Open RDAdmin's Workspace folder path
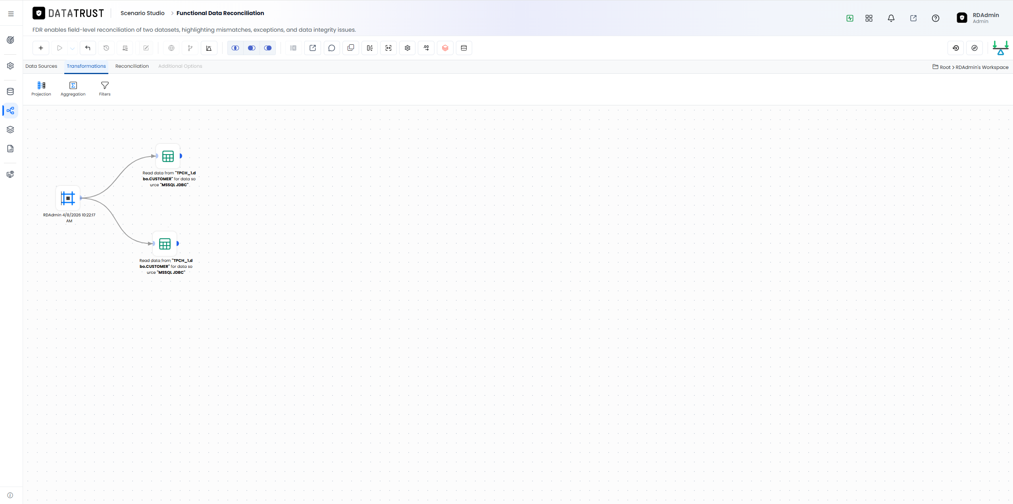Viewport: 1013px width, 504px height. coord(982,67)
